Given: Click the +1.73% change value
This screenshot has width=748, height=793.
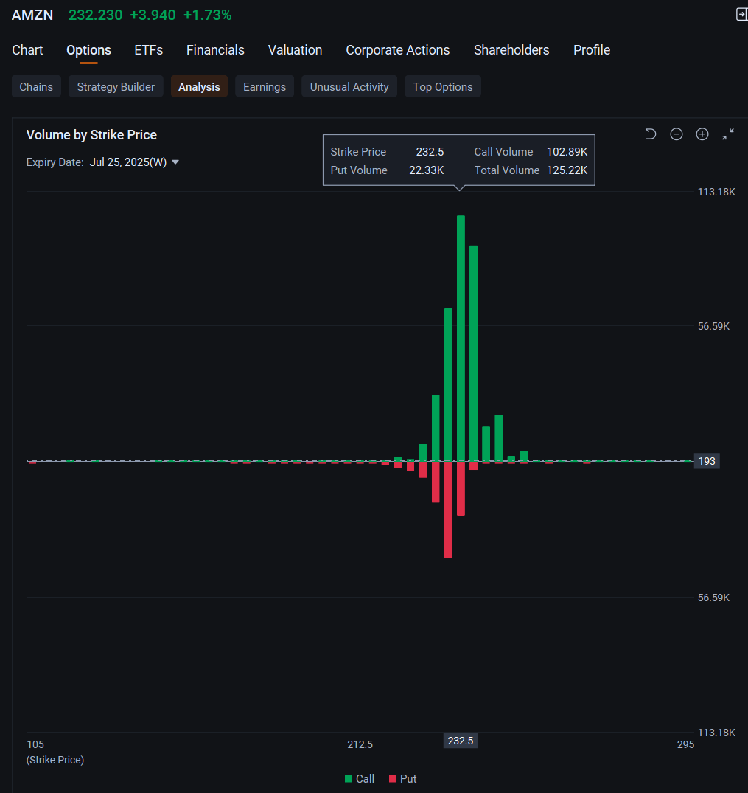Looking at the screenshot, I should pos(207,15).
